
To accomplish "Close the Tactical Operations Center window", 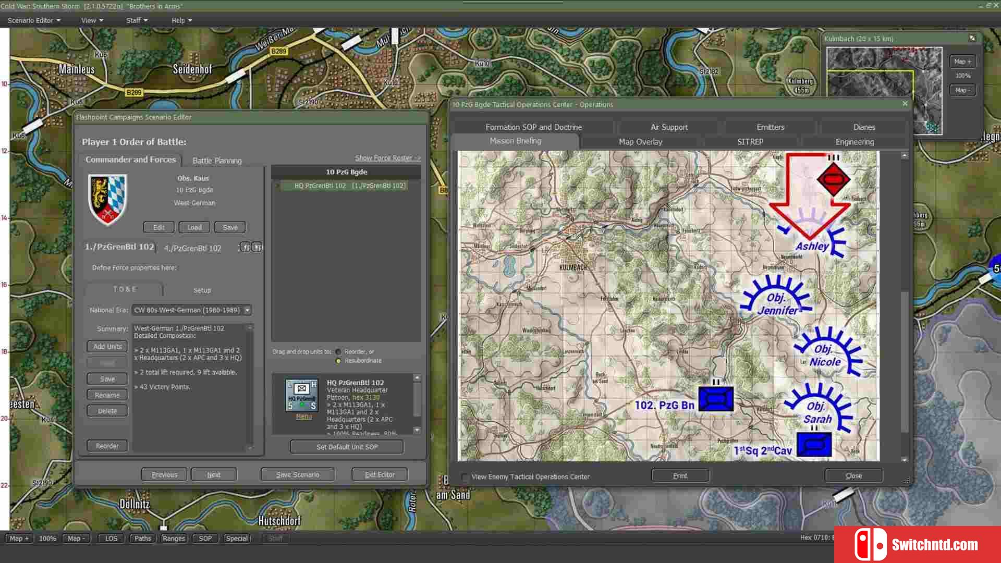I will click(x=905, y=104).
